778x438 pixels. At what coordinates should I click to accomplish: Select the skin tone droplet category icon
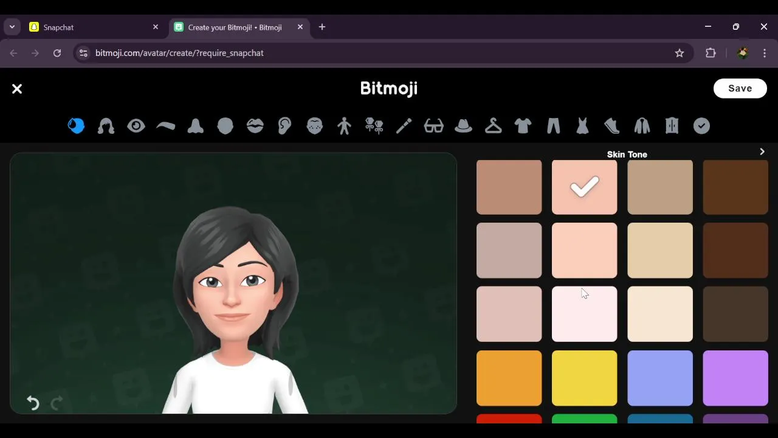click(76, 126)
